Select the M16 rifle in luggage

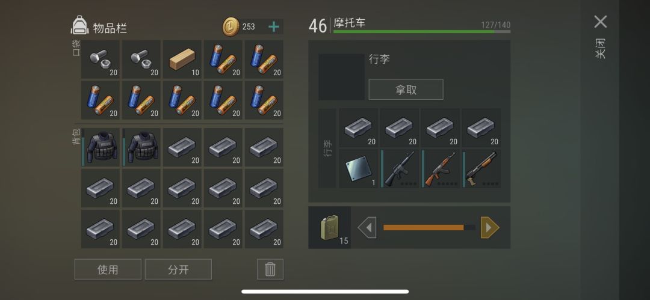[x=400, y=169]
